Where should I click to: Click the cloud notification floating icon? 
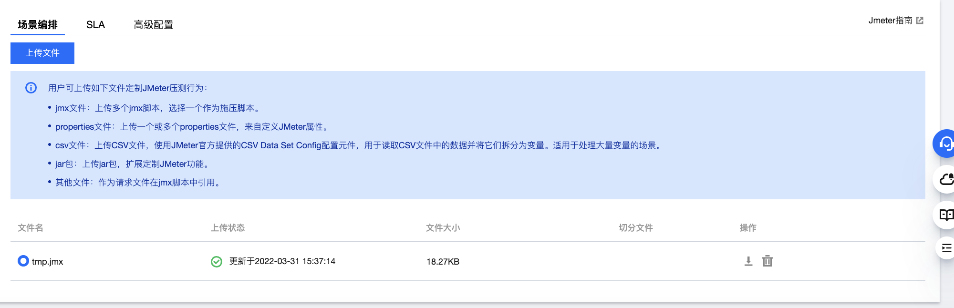946,179
